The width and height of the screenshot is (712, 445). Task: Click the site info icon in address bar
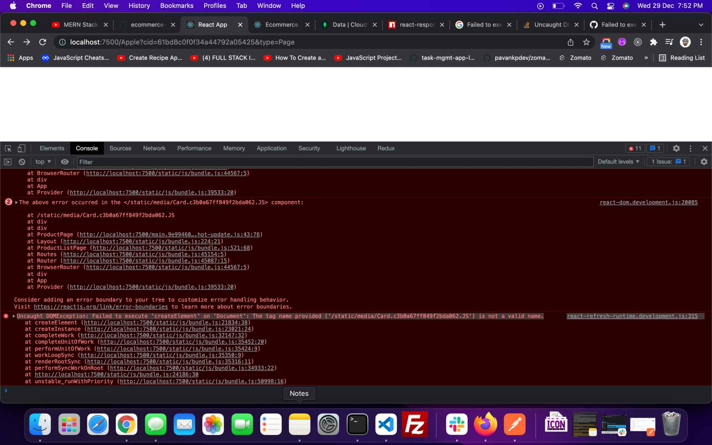tap(62, 42)
